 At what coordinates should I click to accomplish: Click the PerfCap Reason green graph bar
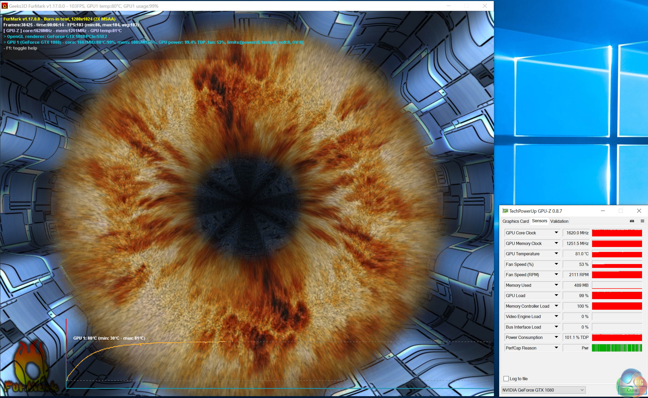tap(616, 348)
